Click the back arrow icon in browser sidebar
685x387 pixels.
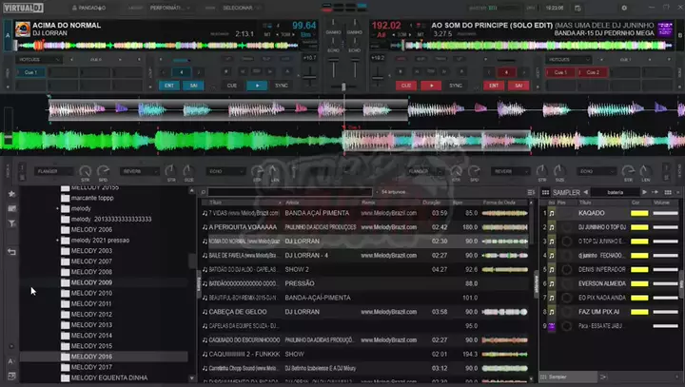[x=11, y=252]
